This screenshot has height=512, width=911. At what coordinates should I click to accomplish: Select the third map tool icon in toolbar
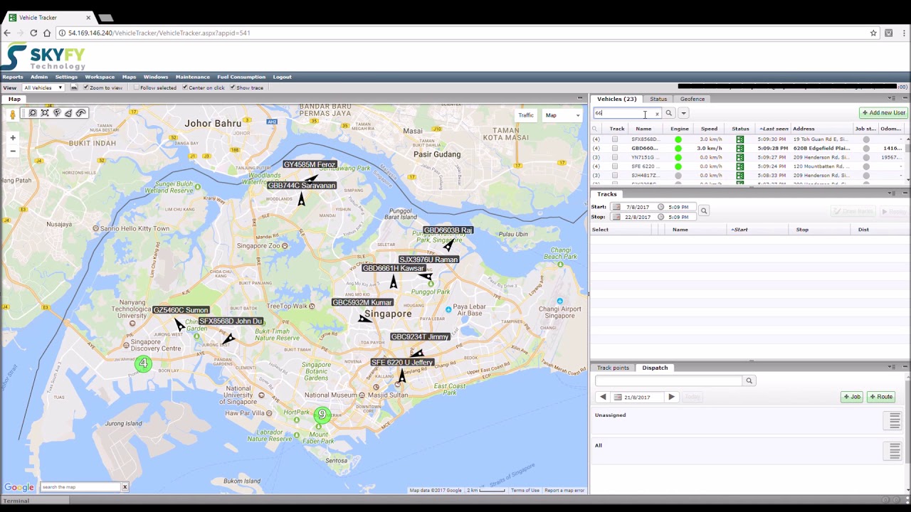[x=57, y=113]
